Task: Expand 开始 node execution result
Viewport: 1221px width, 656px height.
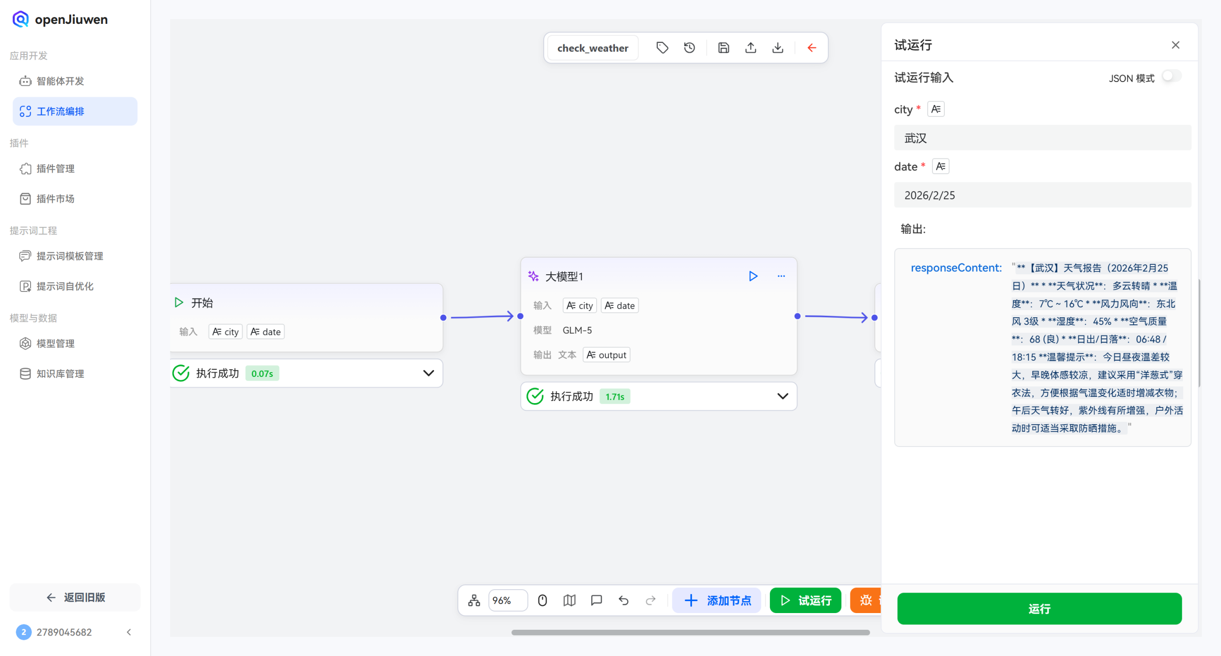Action: pyautogui.click(x=428, y=373)
